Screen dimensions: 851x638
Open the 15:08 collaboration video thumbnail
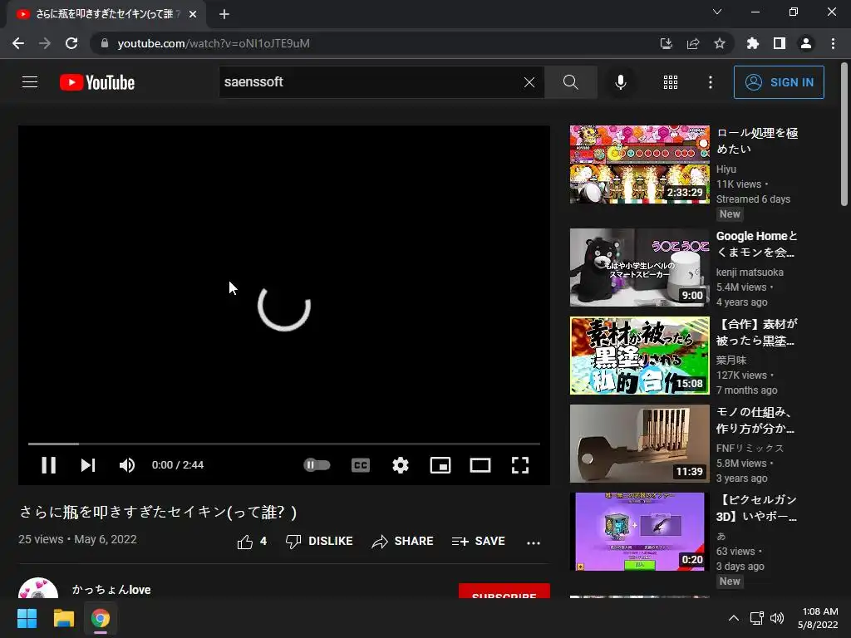639,356
